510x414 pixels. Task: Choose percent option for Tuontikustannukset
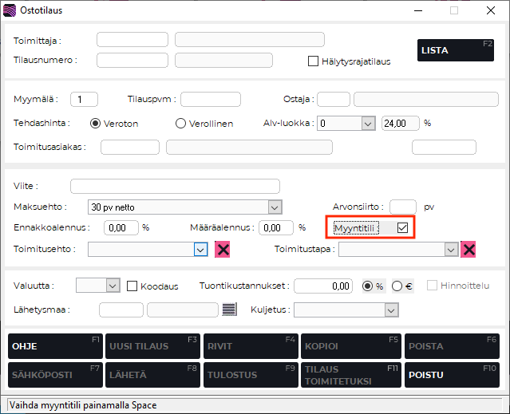(x=367, y=286)
